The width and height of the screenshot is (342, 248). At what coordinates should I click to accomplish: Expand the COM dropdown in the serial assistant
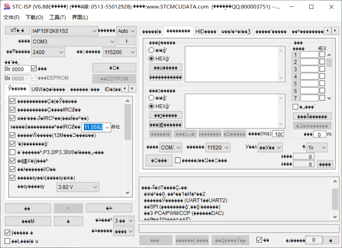pyautogui.click(x=171, y=148)
